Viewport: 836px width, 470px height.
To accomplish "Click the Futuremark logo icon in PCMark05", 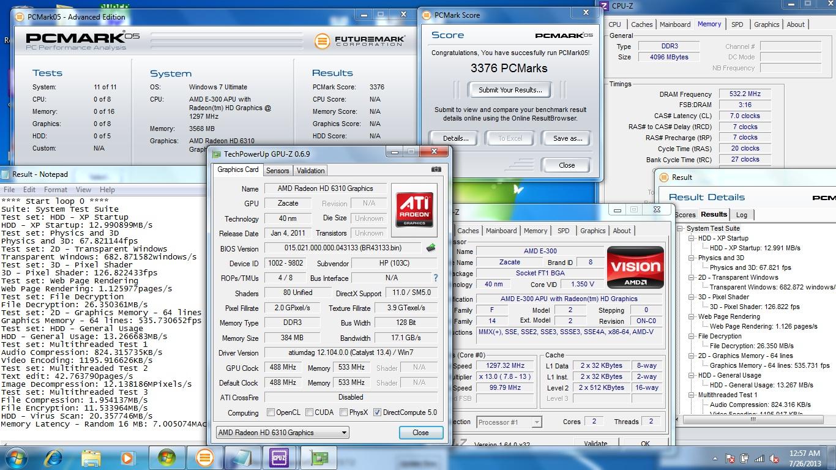I will (323, 41).
